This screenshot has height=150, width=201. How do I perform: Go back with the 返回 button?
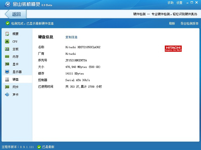[x=16, y=14]
